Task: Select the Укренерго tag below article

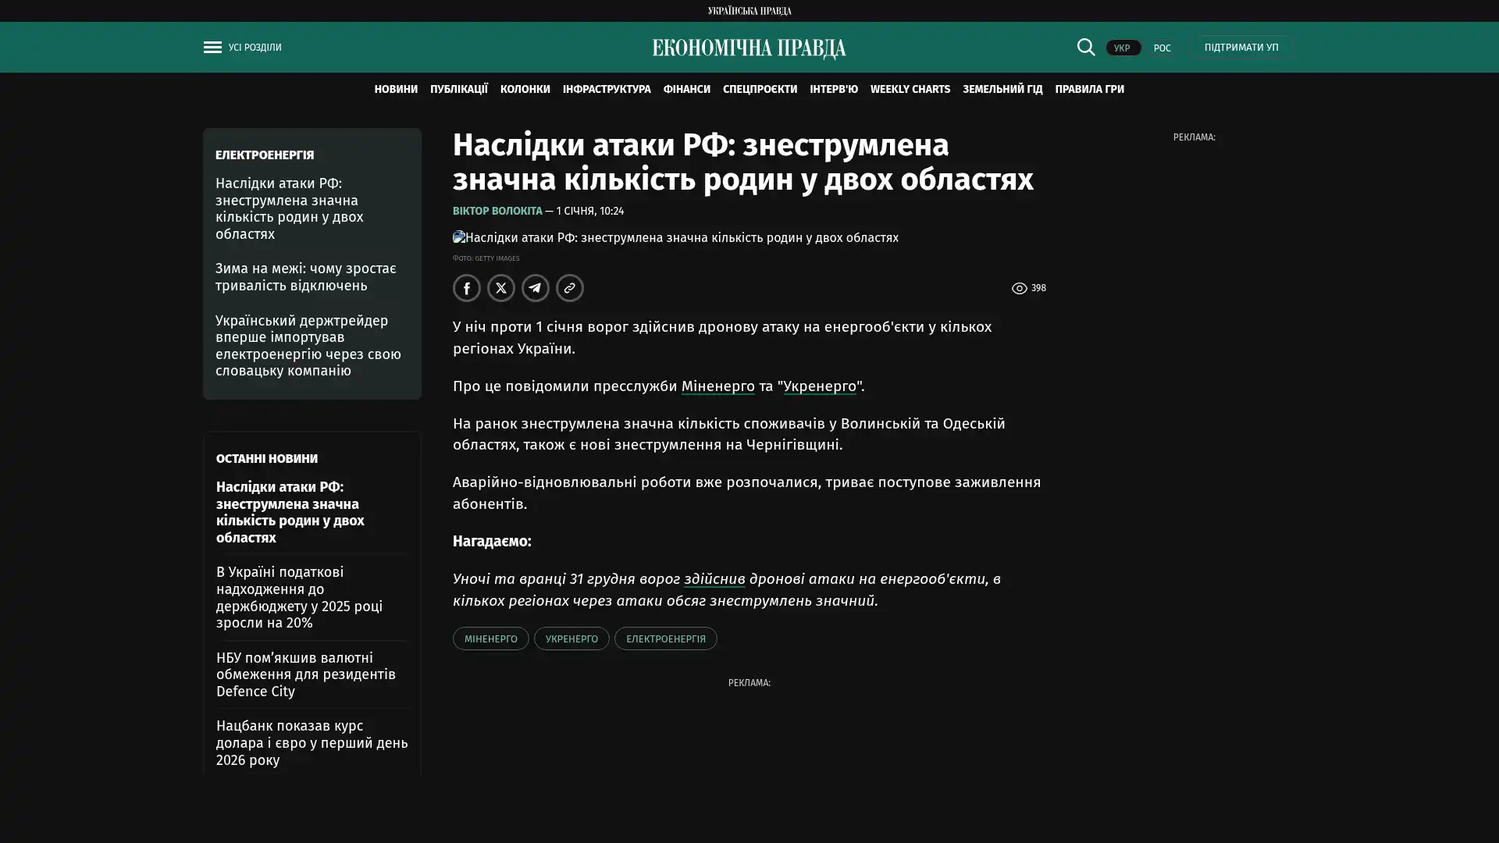Action: click(x=571, y=639)
